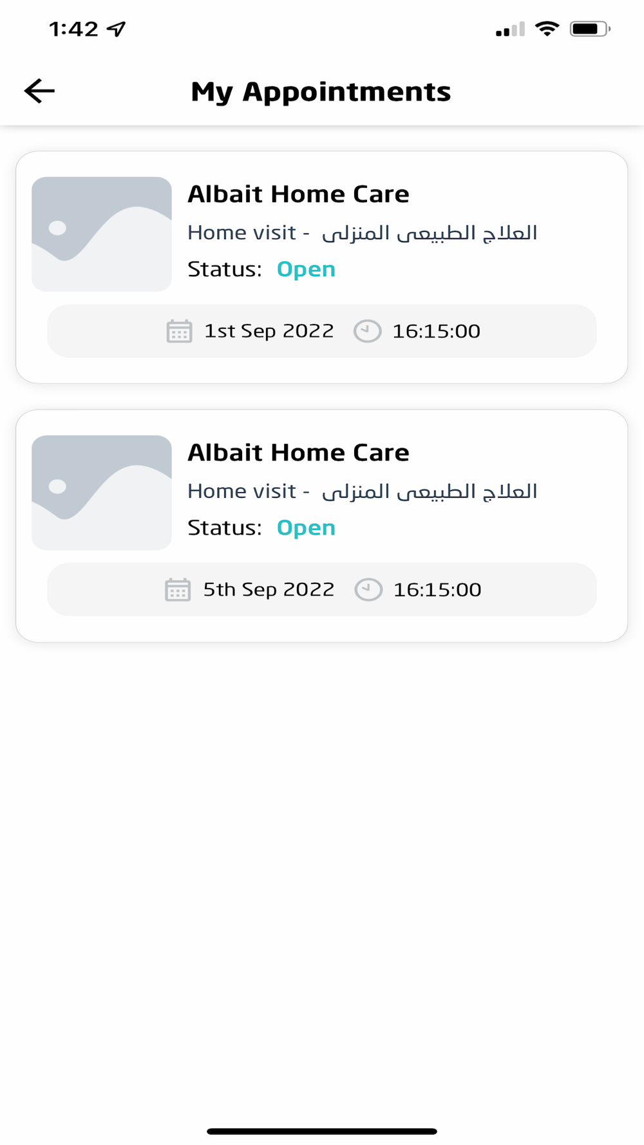
Task: Tap Open status of 5th Sep appointment
Action: [306, 528]
